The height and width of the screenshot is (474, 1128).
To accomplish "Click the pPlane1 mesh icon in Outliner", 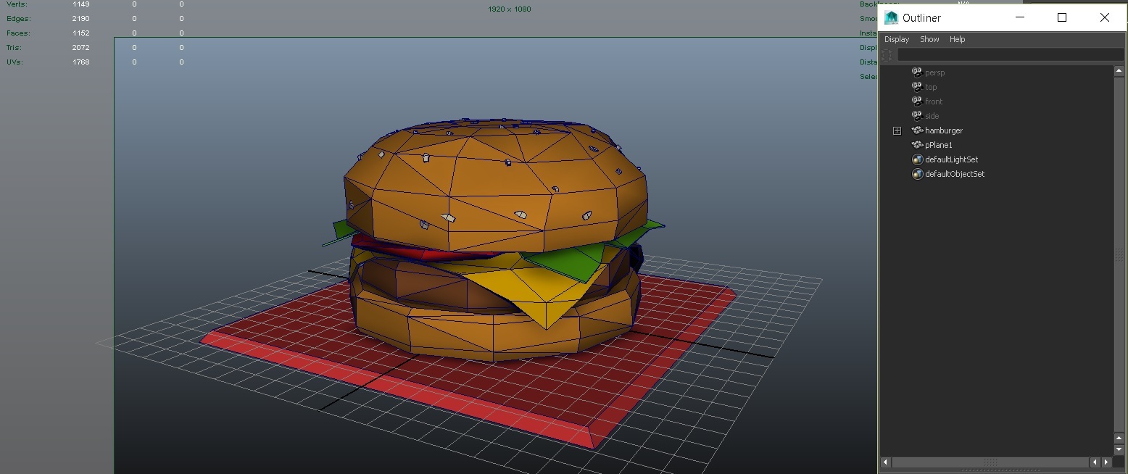I will [917, 145].
